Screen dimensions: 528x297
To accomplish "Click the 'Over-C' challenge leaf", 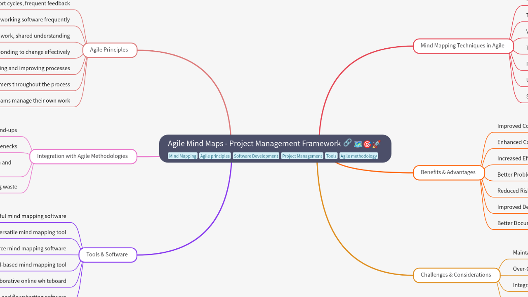I will [x=520, y=269].
